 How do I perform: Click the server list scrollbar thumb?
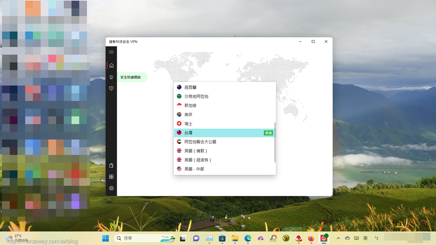[275, 143]
